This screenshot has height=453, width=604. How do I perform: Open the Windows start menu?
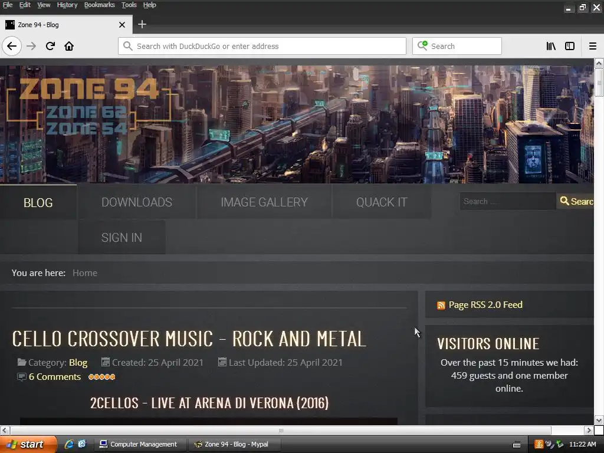pyautogui.click(x=28, y=444)
